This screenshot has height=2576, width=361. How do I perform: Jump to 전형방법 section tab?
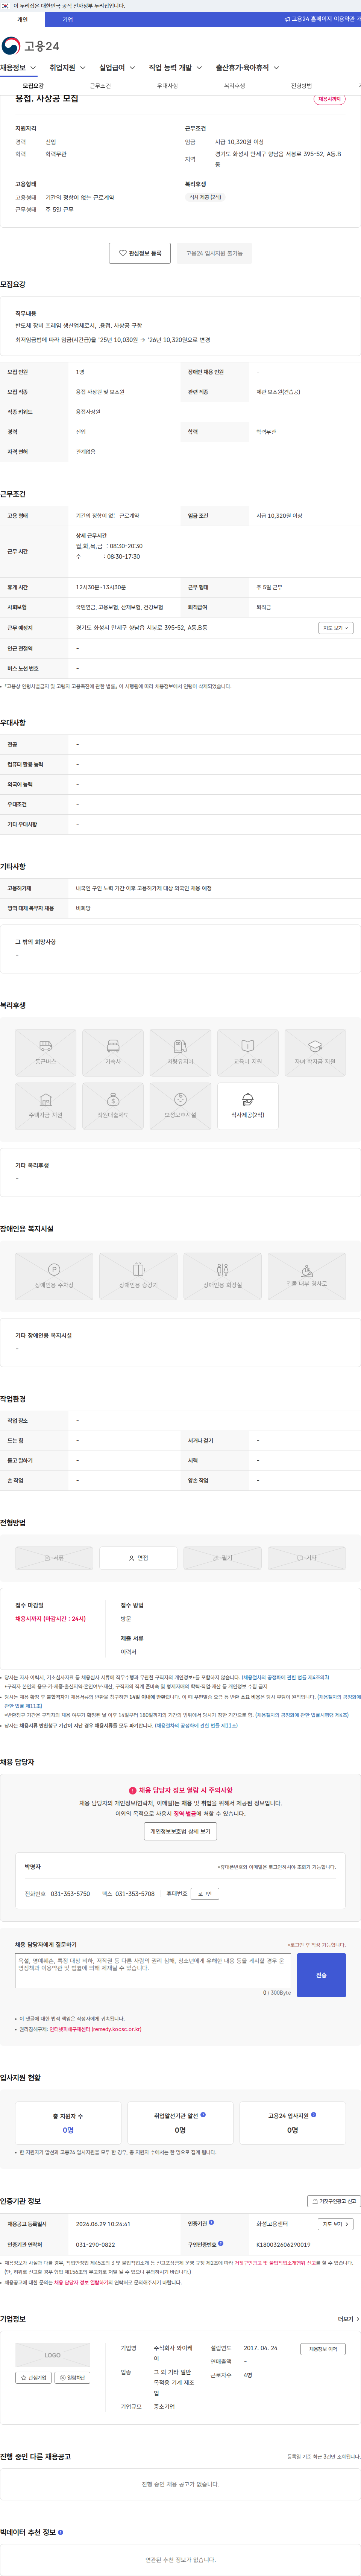click(301, 86)
